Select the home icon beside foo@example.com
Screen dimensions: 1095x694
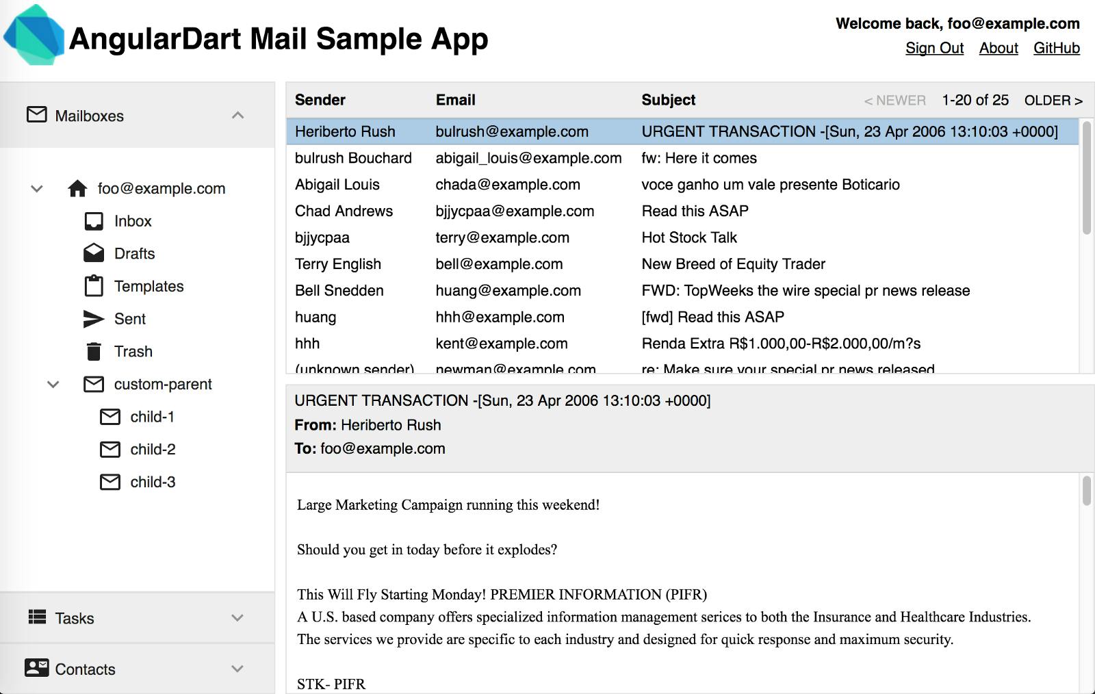78,188
